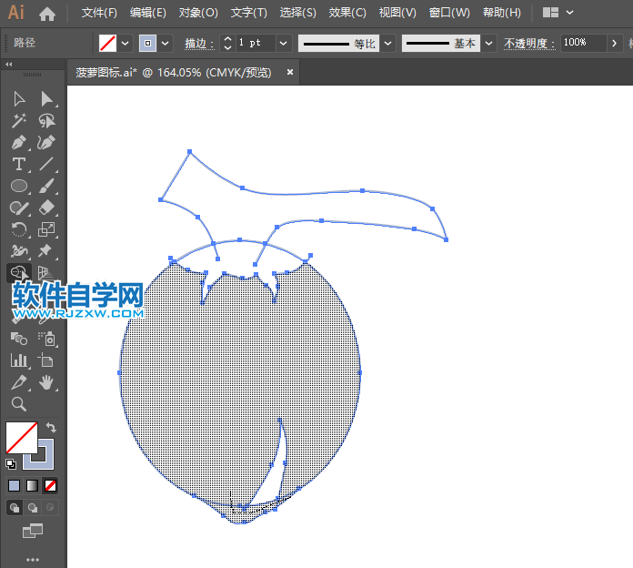The height and width of the screenshot is (568, 633).
Task: Select the Eyedropper/Slice tool
Action: click(19, 382)
